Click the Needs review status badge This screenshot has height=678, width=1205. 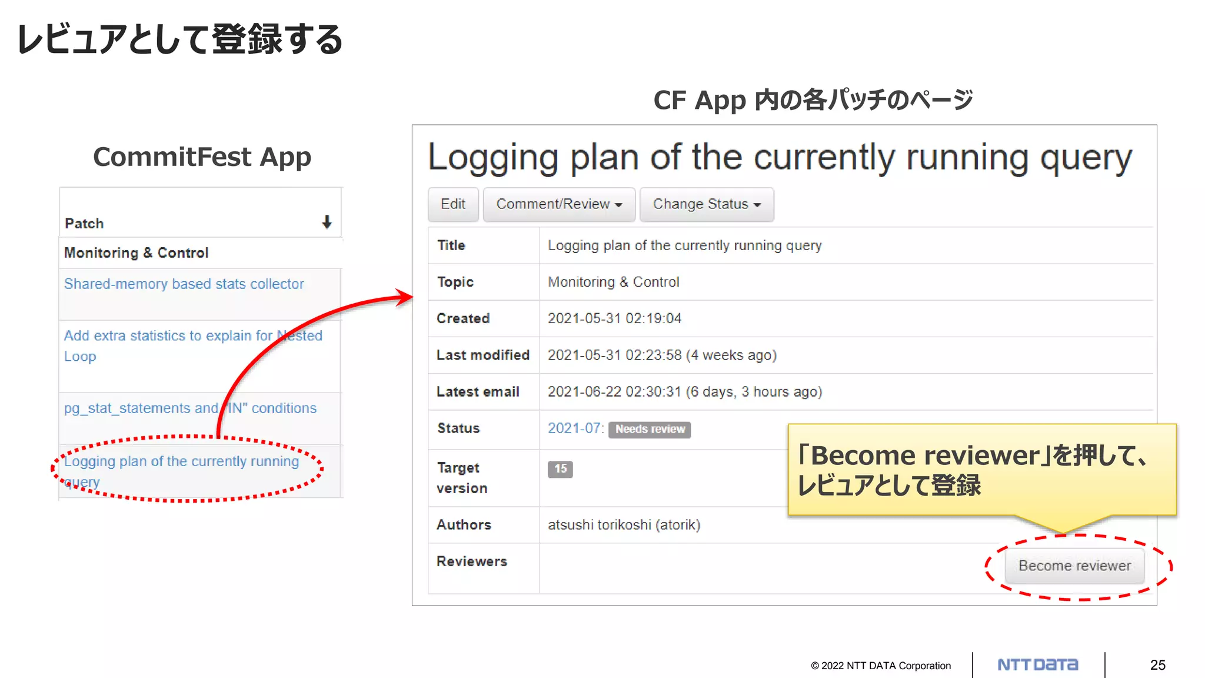coord(650,429)
